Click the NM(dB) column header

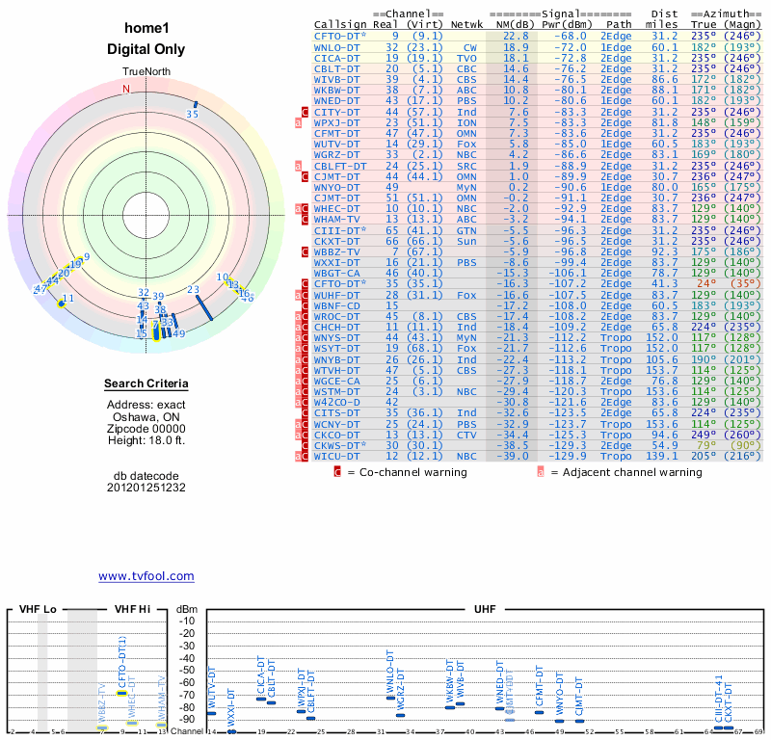508,24
